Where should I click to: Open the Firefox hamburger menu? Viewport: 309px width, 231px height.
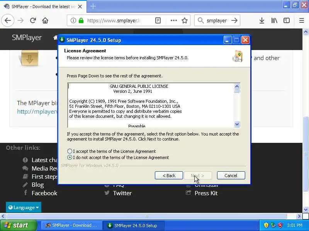(302, 20)
